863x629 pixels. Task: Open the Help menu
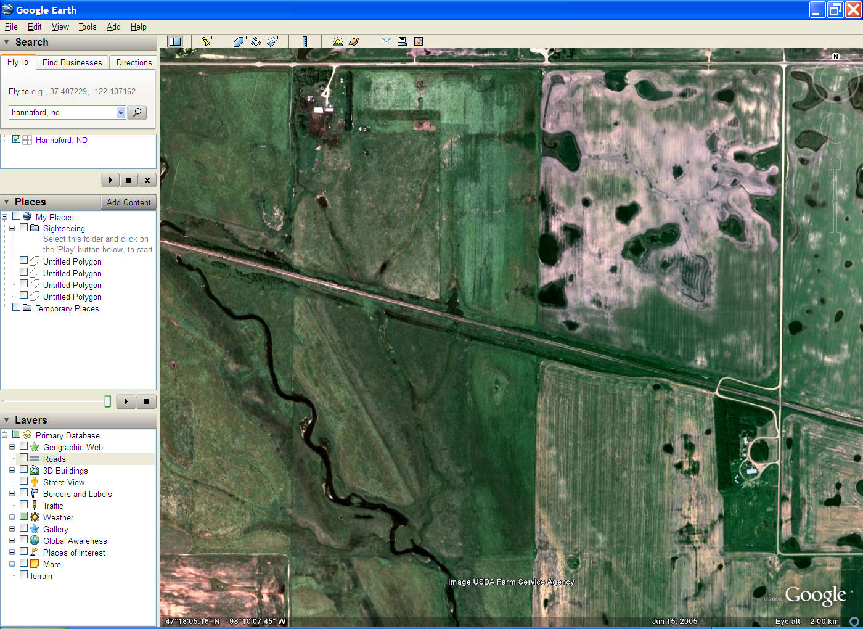click(139, 27)
